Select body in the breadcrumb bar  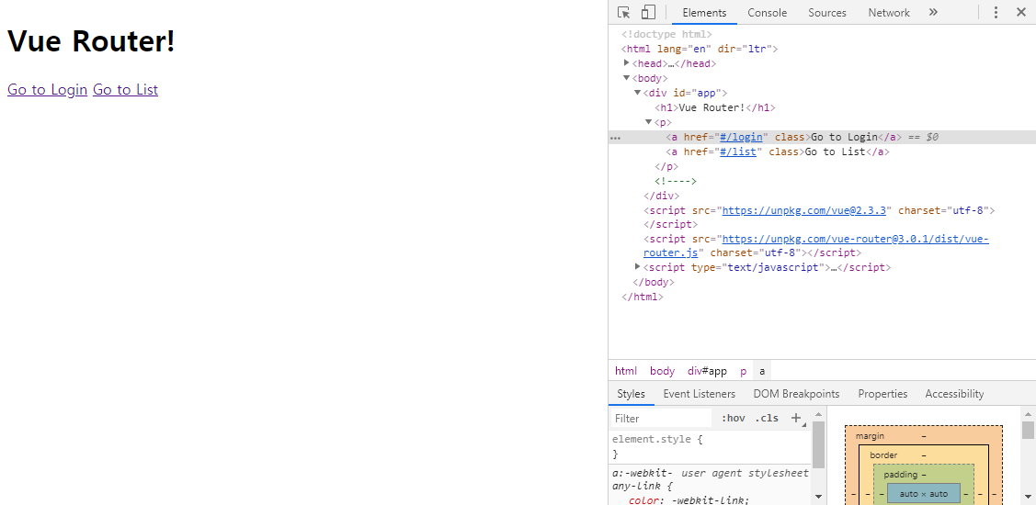tap(662, 371)
